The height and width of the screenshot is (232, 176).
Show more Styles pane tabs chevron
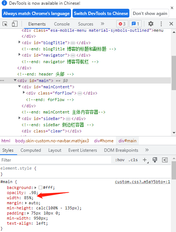click(x=147, y=150)
